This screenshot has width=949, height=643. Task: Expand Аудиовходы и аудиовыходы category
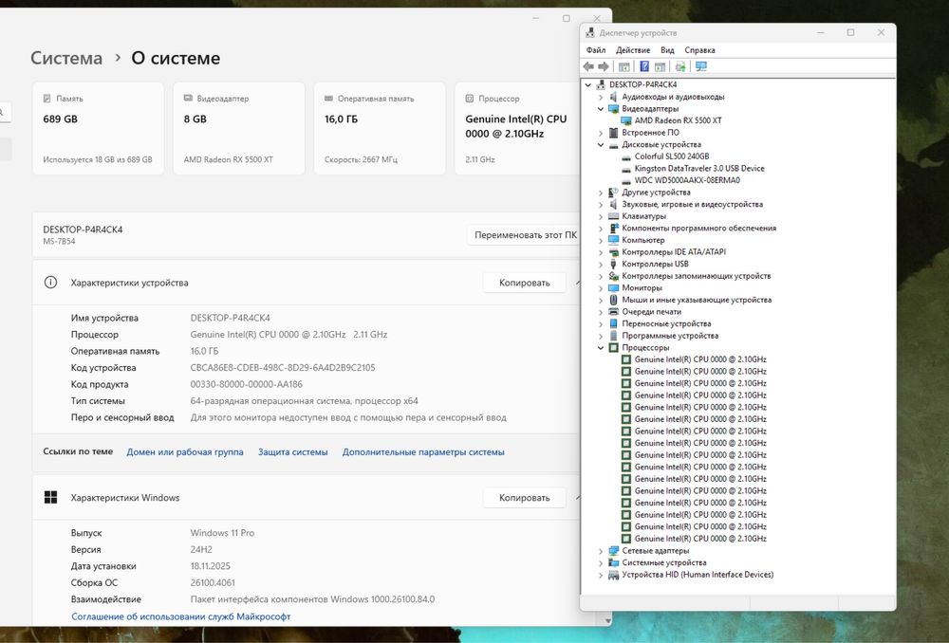(x=601, y=97)
